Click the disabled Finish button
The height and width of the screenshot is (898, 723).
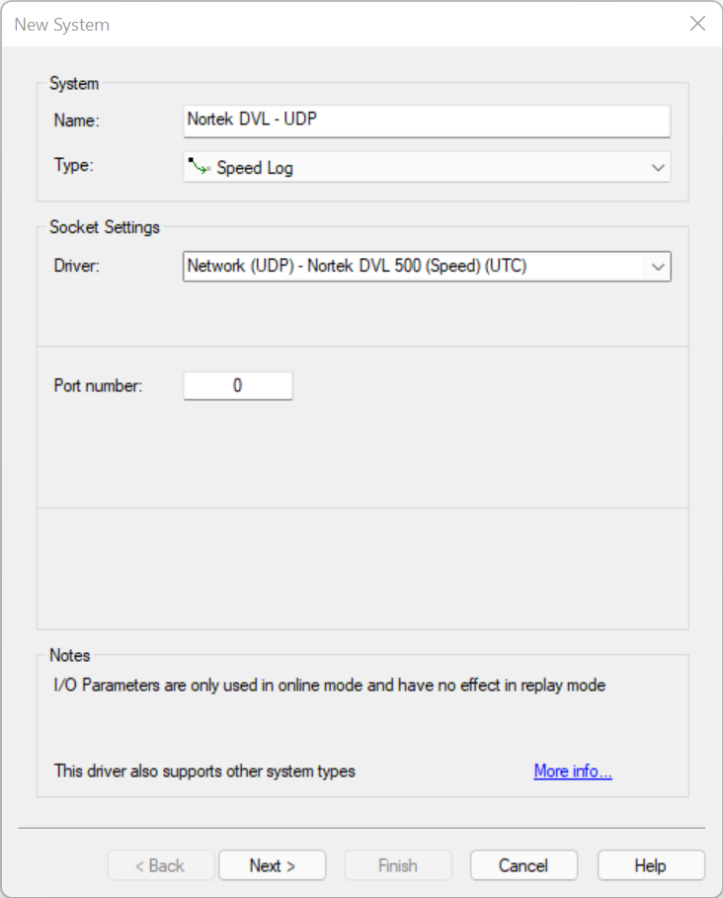coord(398,865)
